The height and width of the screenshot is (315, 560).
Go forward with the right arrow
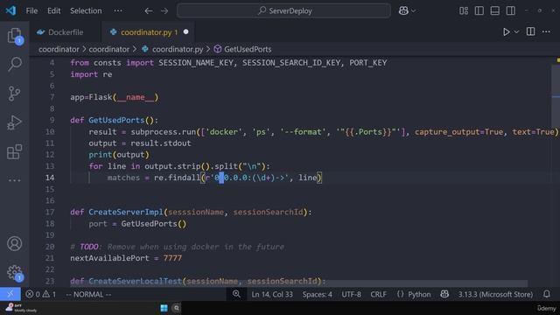click(164, 11)
